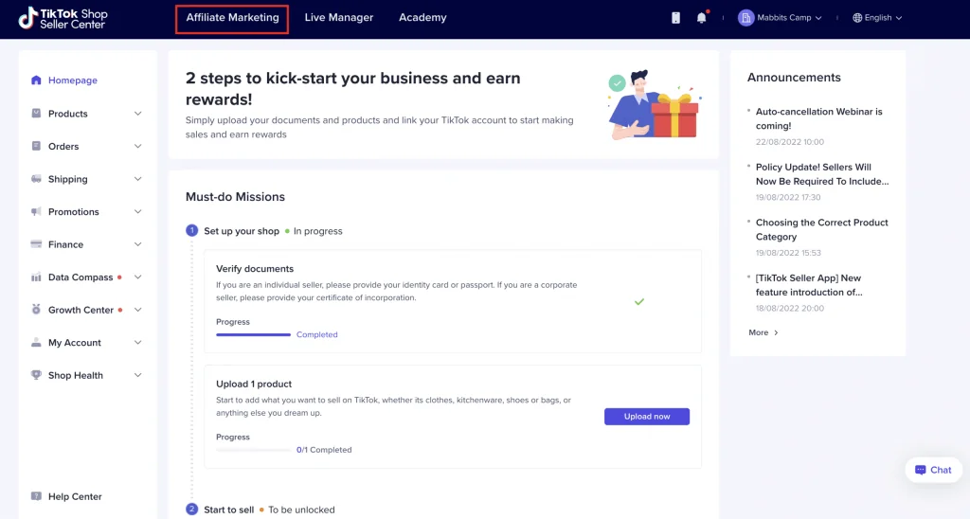This screenshot has width=970, height=519.
Task: Open the Chat button label
Action: (941, 470)
